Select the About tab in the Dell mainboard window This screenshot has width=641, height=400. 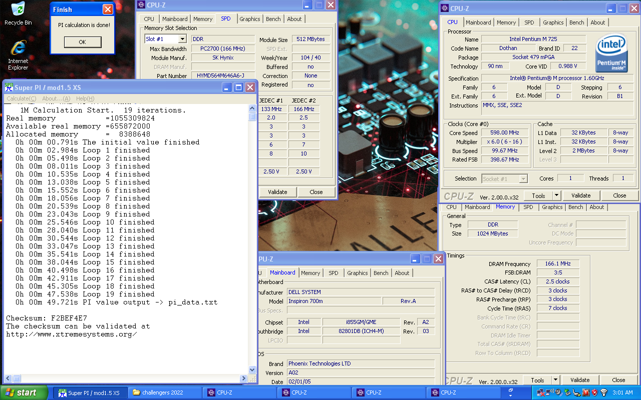click(402, 273)
